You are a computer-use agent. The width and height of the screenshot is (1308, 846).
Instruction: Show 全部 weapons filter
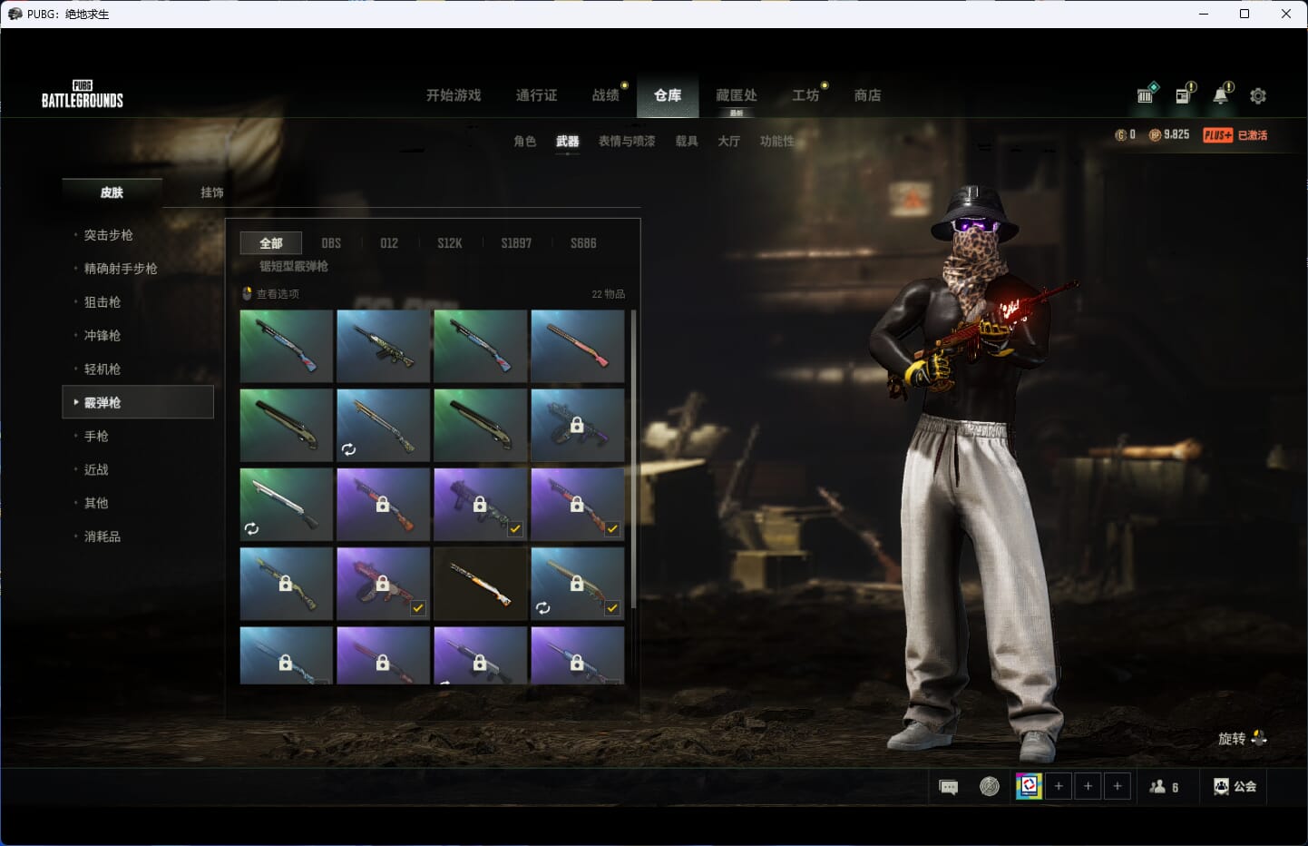pos(271,243)
